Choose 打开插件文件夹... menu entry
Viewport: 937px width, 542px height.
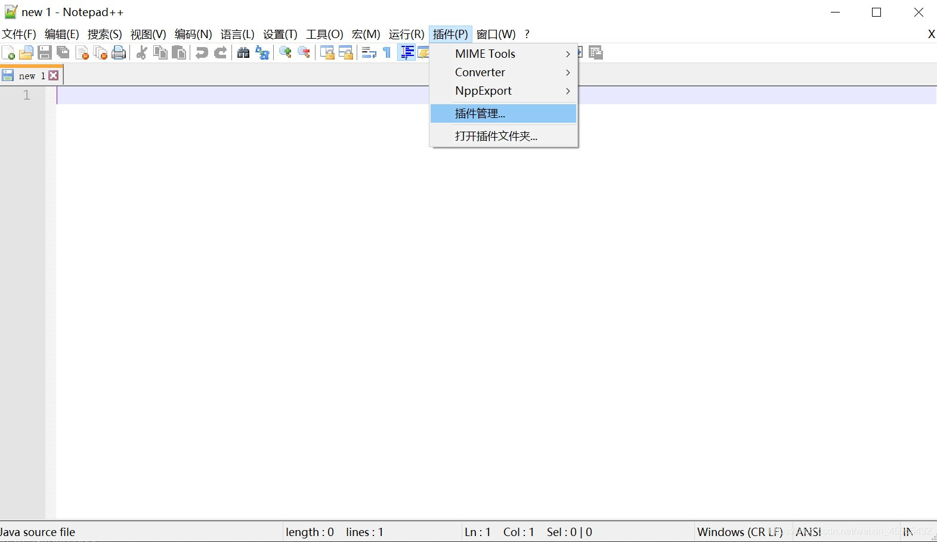(503, 136)
